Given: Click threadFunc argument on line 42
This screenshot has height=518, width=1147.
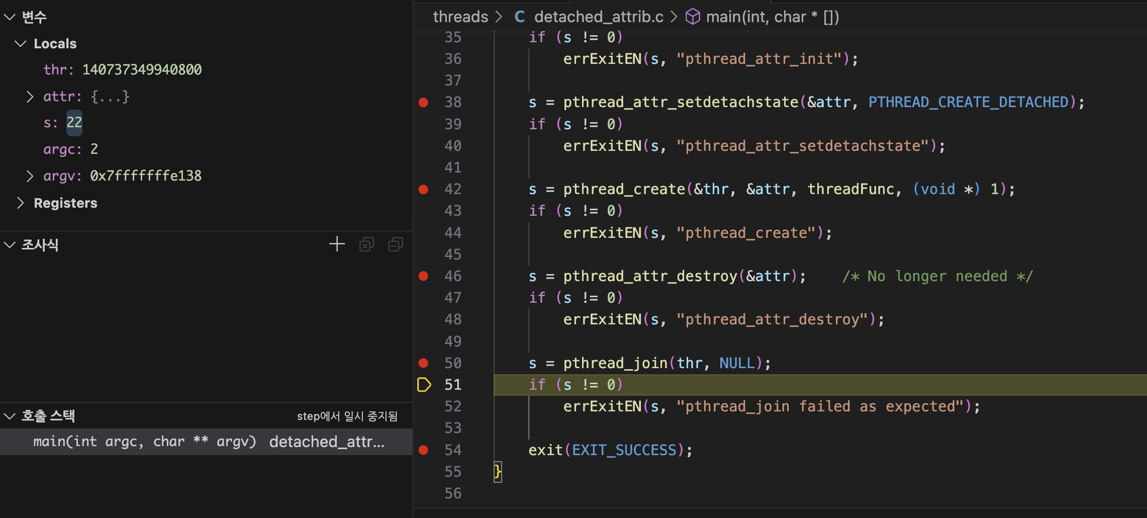Looking at the screenshot, I should (851, 190).
